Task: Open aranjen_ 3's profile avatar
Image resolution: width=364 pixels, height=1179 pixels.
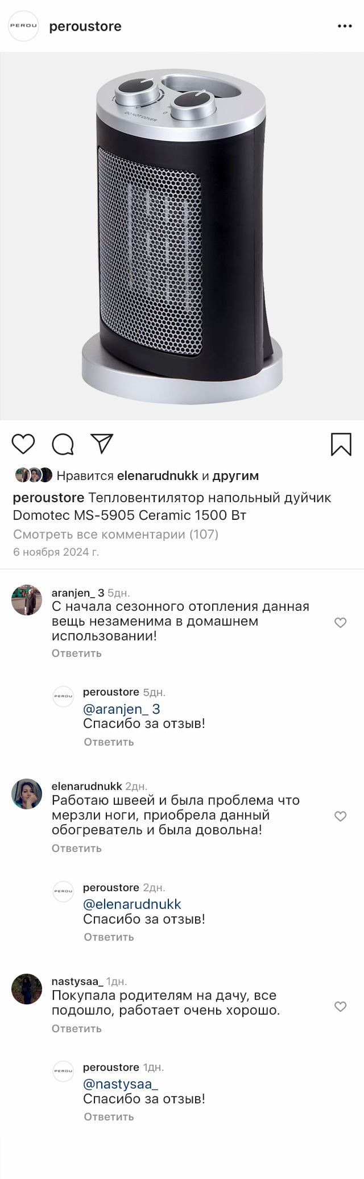Action: pos(27,600)
